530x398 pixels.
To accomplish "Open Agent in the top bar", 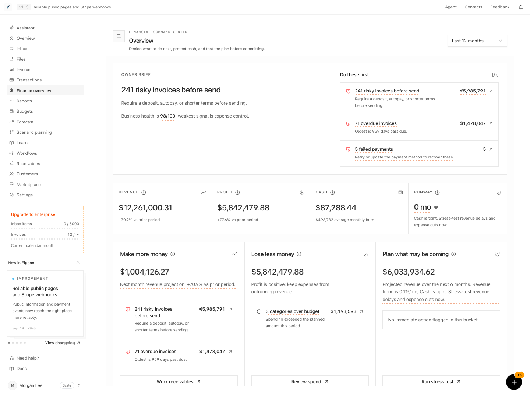I will pos(451,7).
